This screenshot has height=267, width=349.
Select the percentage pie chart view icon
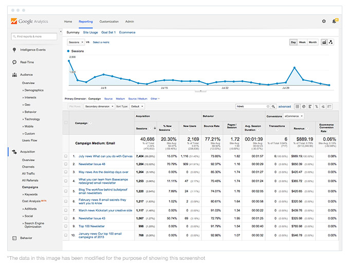click(x=304, y=106)
